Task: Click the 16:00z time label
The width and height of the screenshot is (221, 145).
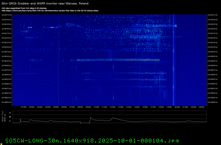Action: coord(145,107)
